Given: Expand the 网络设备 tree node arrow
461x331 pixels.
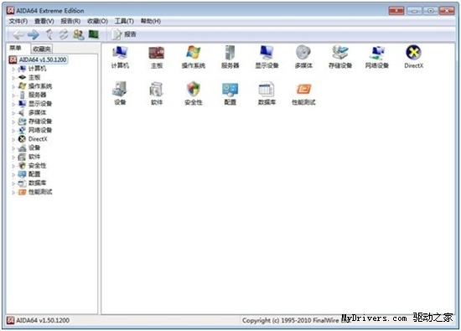Looking at the screenshot, I should [x=13, y=131].
